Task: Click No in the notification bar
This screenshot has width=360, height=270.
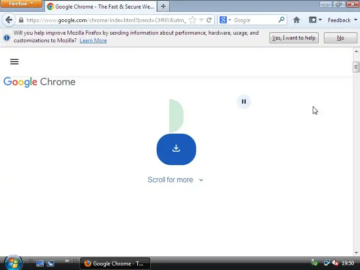Action: pos(341,38)
